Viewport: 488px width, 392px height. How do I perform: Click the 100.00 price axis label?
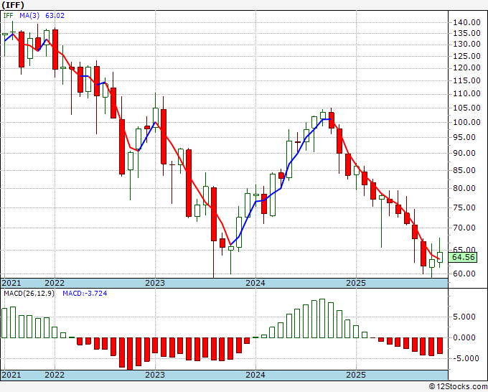point(466,122)
